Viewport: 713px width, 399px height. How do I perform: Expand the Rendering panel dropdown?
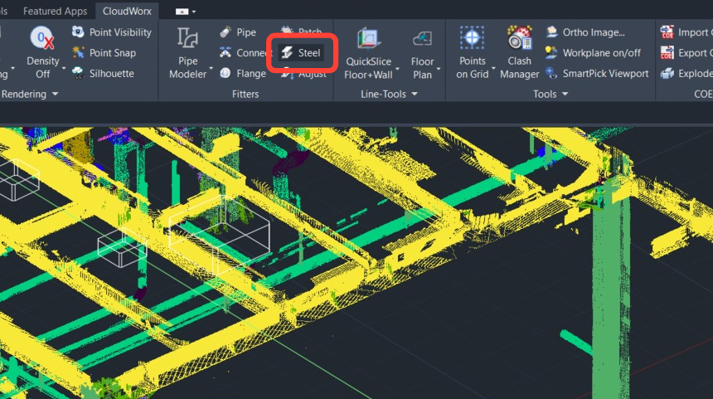55,95
